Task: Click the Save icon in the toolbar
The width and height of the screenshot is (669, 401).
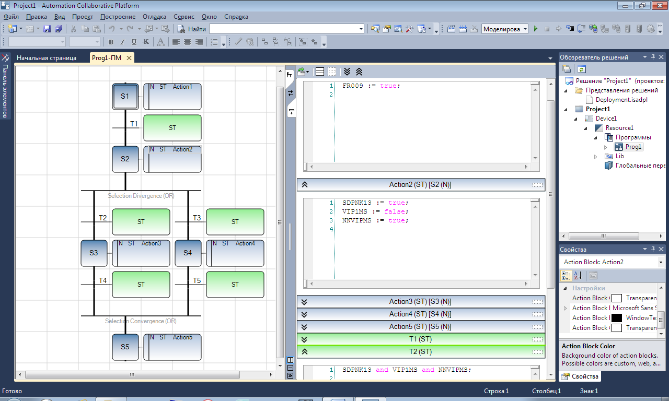Action: click(x=47, y=29)
